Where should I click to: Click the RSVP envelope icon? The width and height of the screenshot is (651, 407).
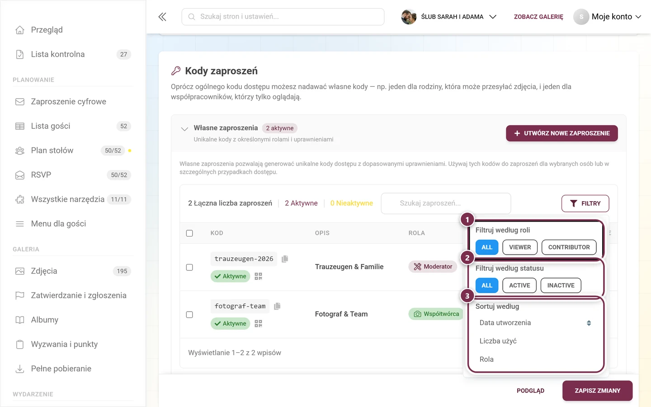click(x=20, y=175)
